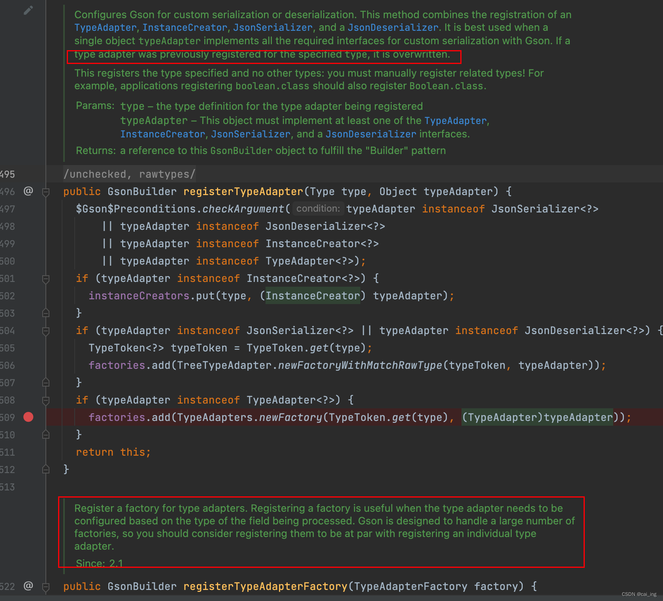Click the registerTypeAdapterFactory method name
The width and height of the screenshot is (663, 601).
coord(265,586)
